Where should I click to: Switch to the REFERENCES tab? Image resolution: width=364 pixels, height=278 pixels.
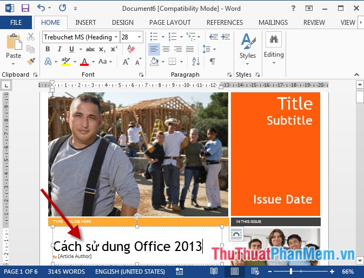point(224,23)
